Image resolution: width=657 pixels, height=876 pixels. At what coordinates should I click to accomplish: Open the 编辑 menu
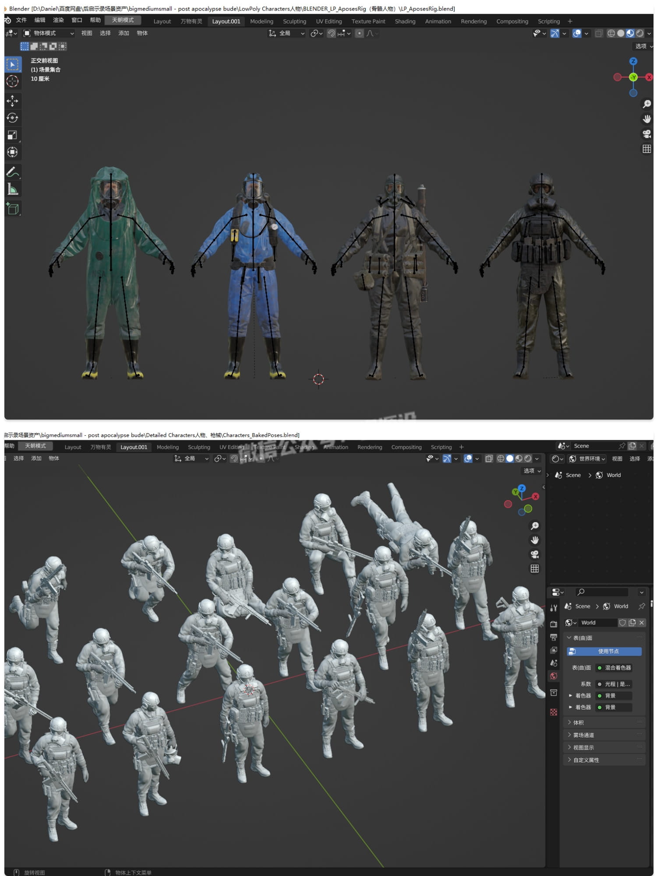coord(40,20)
